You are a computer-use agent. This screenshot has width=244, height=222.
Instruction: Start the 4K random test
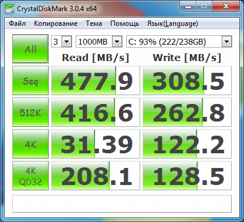pos(30,144)
